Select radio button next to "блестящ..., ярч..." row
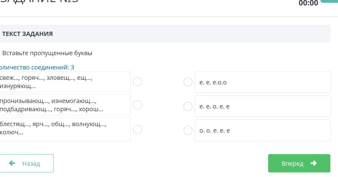The height and width of the screenshot is (177, 338). (138, 129)
